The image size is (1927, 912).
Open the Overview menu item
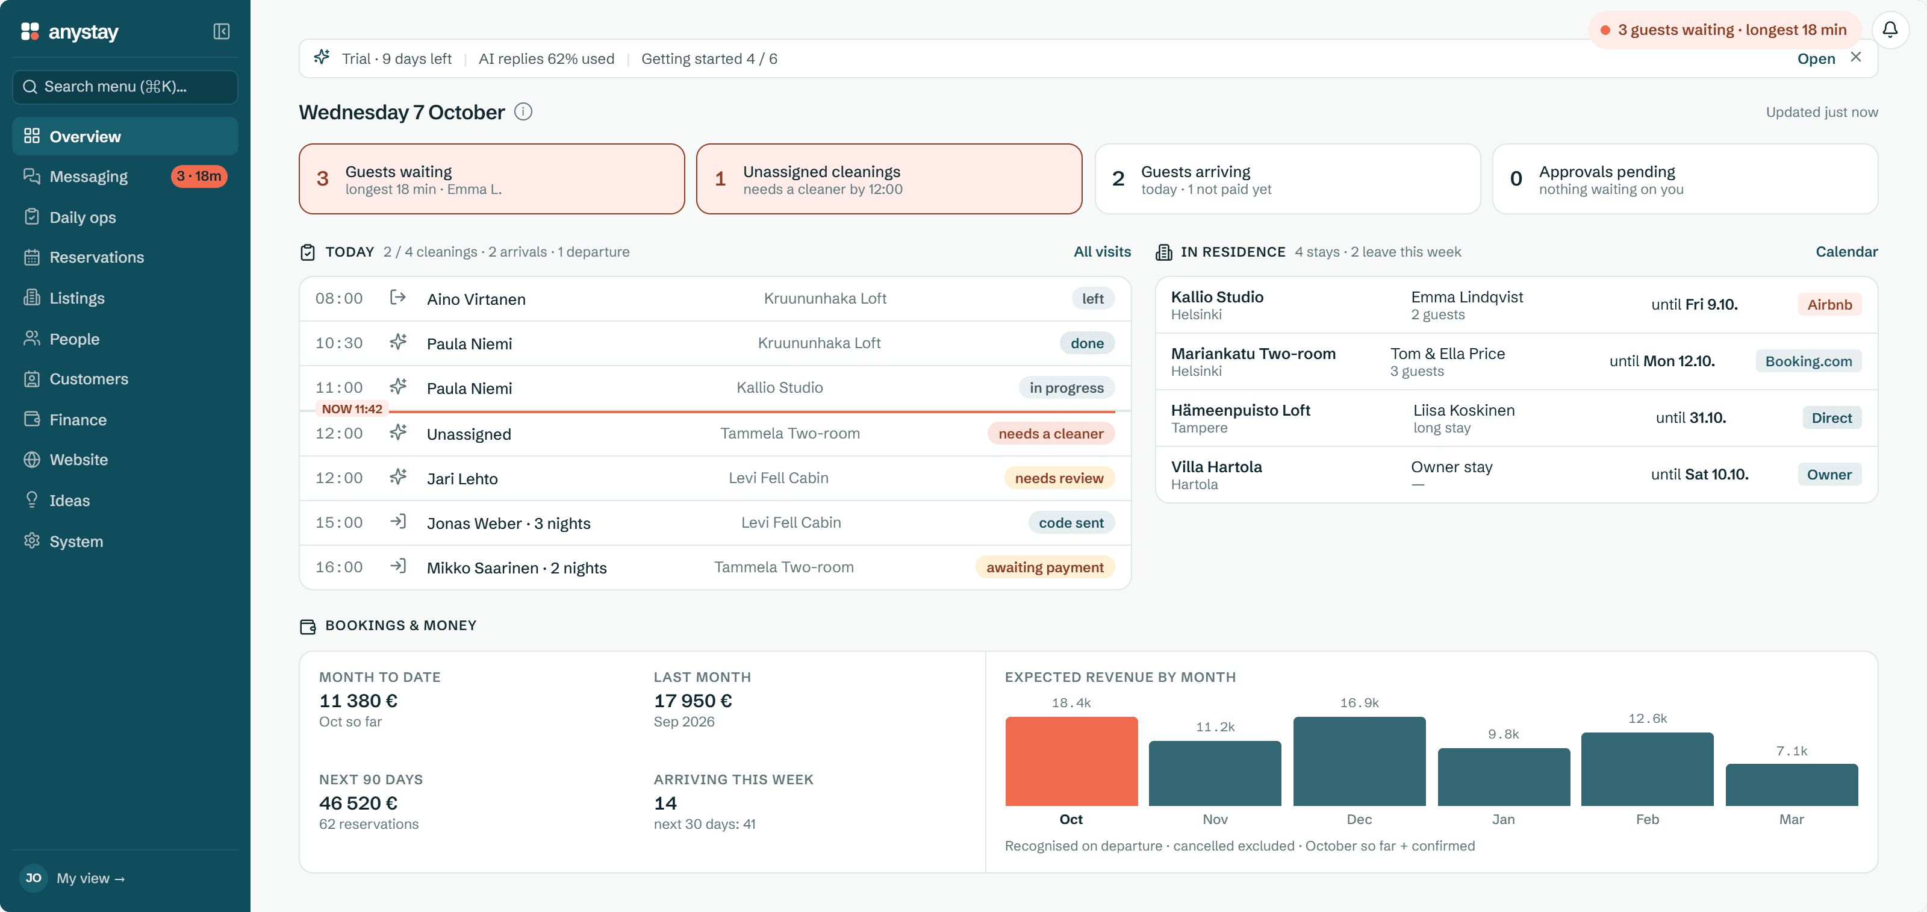pyautogui.click(x=125, y=136)
